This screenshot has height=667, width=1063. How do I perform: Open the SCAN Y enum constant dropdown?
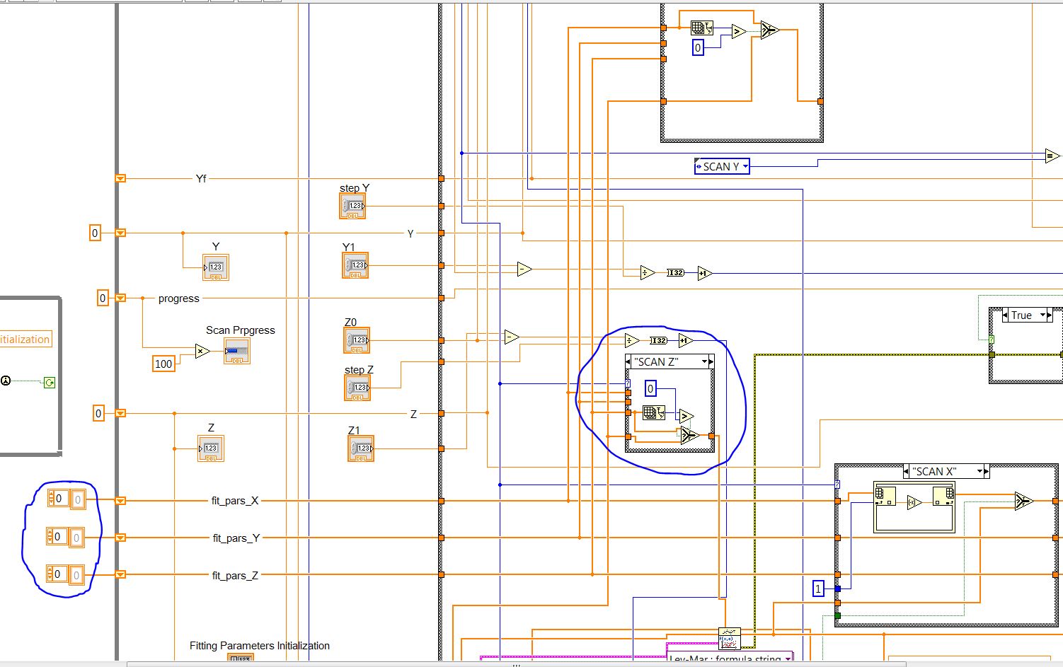coord(745,167)
